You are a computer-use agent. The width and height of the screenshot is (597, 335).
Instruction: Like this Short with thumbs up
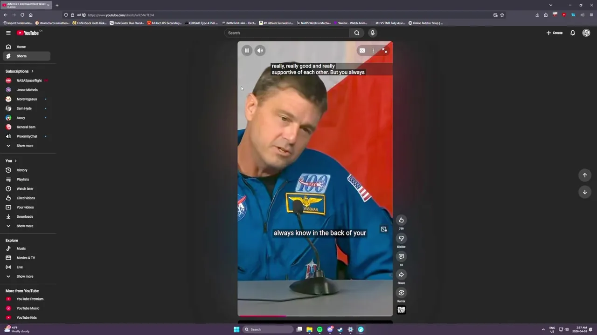(x=401, y=220)
